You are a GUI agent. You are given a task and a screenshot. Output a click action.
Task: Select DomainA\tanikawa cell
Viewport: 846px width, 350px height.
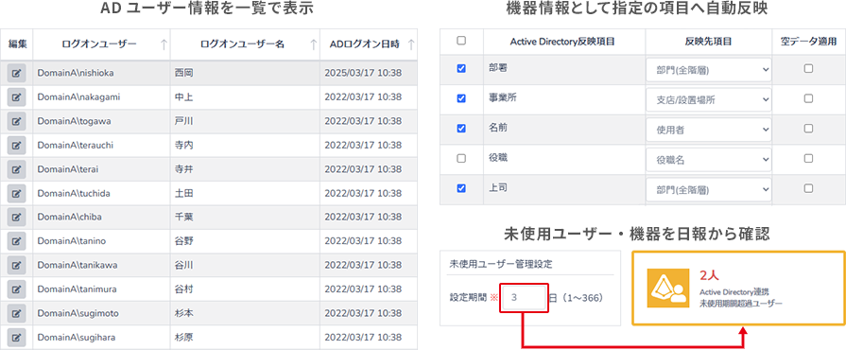[x=101, y=265]
